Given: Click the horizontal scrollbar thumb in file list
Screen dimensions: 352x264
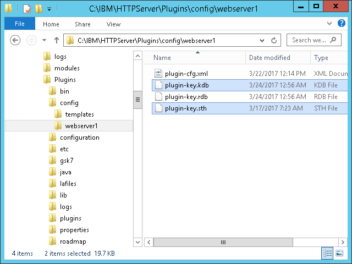Looking at the screenshot, I should click(x=223, y=242).
